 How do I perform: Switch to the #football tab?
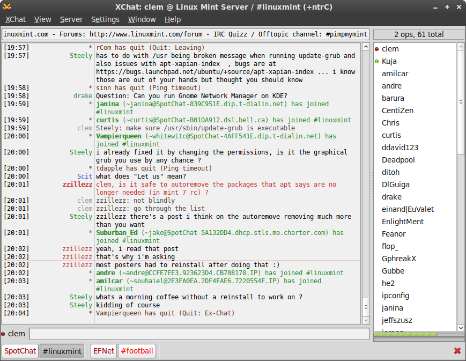(x=137, y=351)
